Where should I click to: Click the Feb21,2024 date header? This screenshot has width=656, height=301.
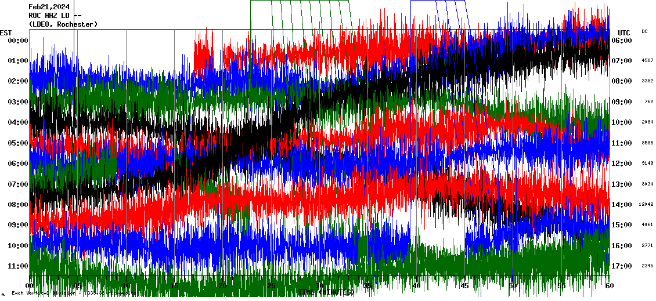click(49, 7)
